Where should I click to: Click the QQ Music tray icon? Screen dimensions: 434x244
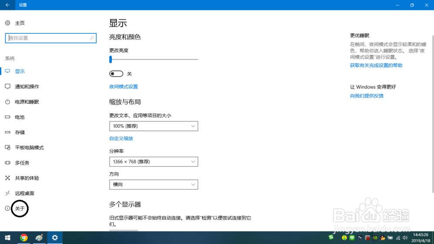click(344, 237)
